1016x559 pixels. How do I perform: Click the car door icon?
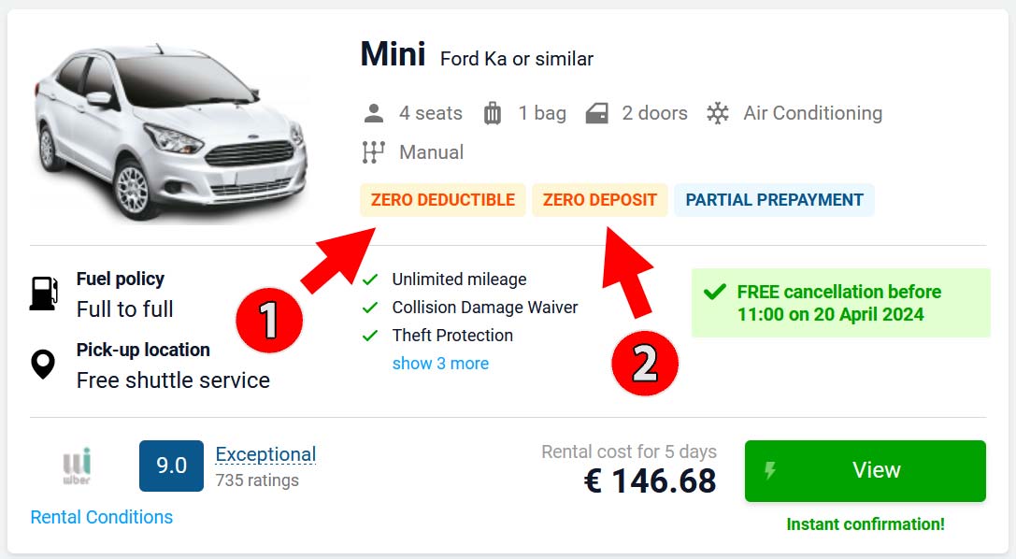point(596,113)
